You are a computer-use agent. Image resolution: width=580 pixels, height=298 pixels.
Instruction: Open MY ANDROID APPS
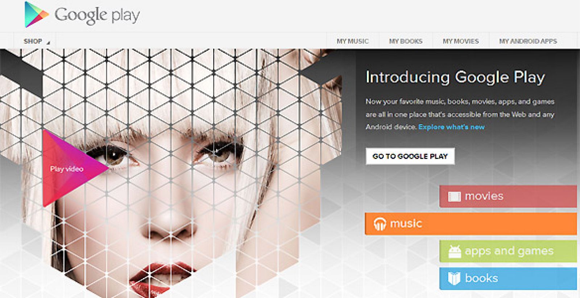coord(528,41)
